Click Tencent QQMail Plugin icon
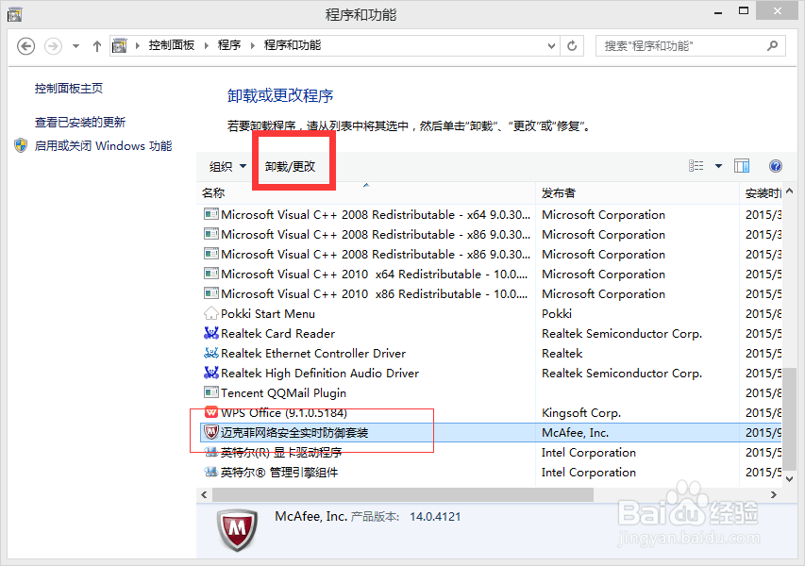The height and width of the screenshot is (566, 805). click(211, 392)
